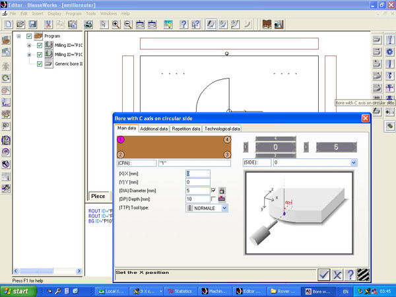Select side 5 face button
This screenshot has height=297, width=396.
pyautogui.click(x=337, y=147)
